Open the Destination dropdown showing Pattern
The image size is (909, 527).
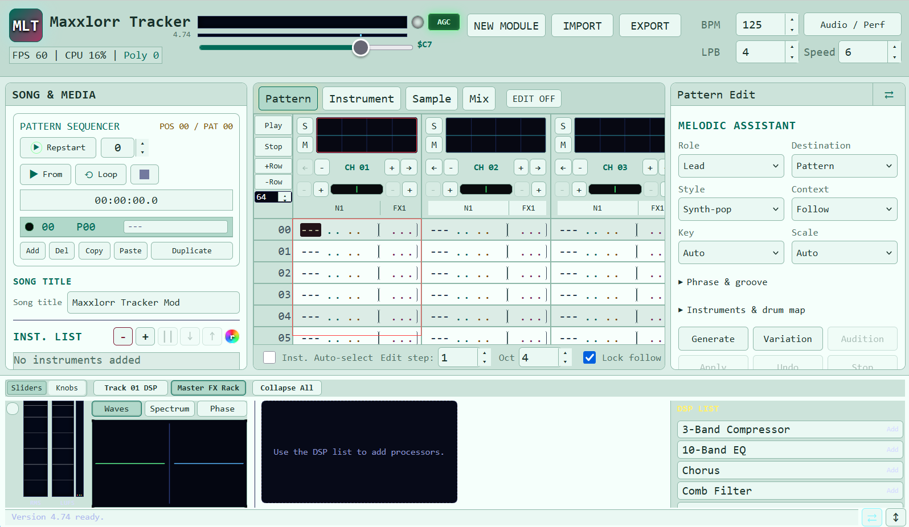coord(844,166)
